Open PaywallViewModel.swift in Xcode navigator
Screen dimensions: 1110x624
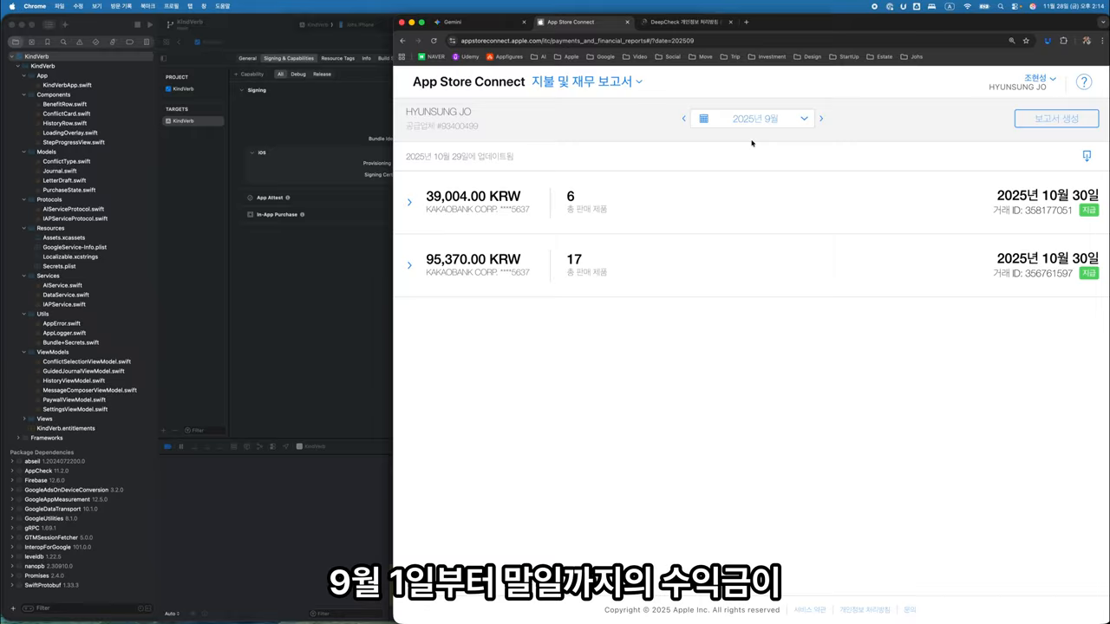tap(74, 400)
